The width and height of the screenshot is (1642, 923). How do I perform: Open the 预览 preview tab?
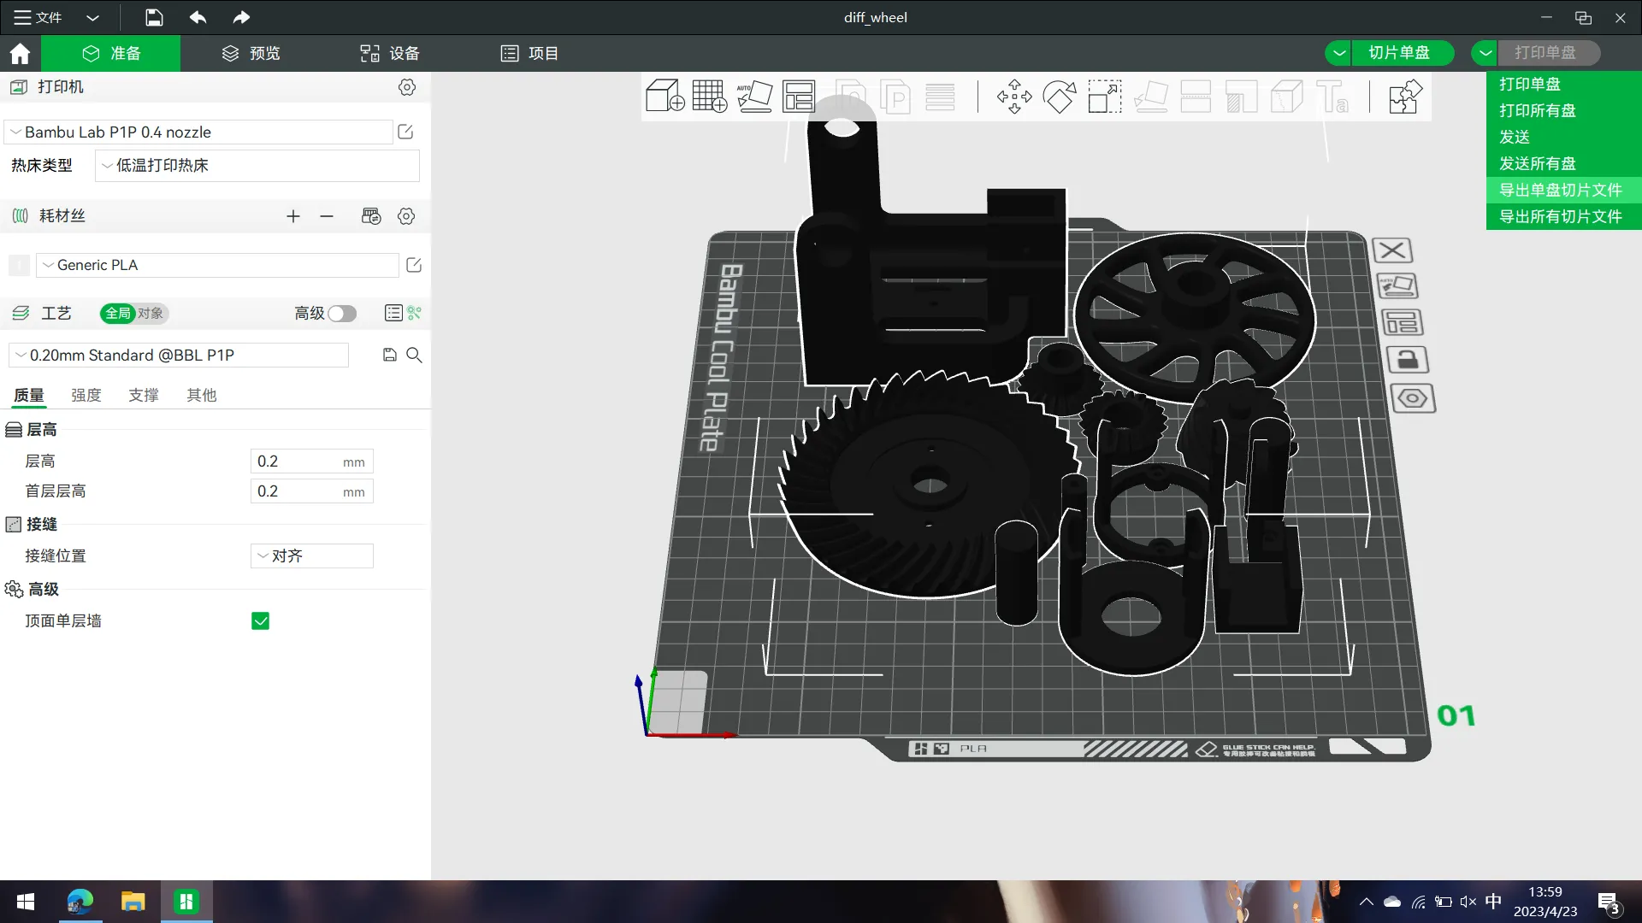coord(251,53)
